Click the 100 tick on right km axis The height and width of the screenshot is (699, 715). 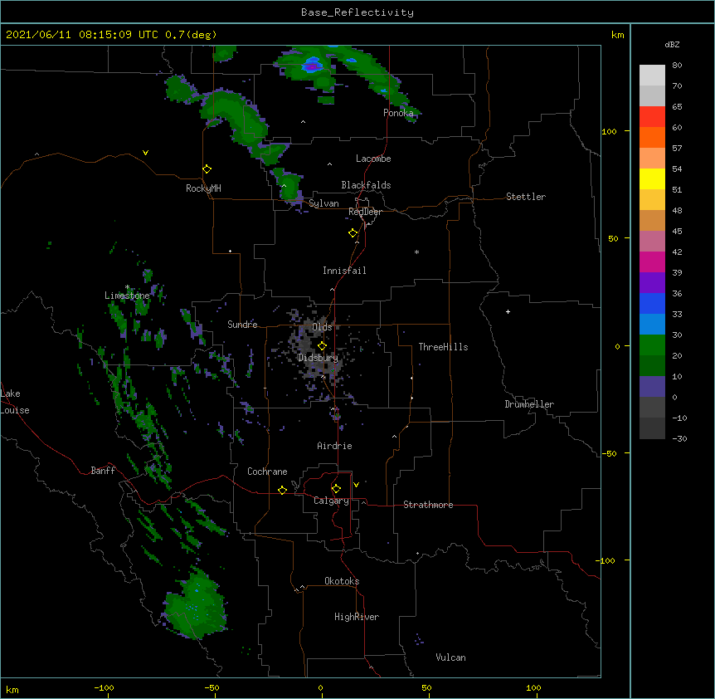click(609, 131)
